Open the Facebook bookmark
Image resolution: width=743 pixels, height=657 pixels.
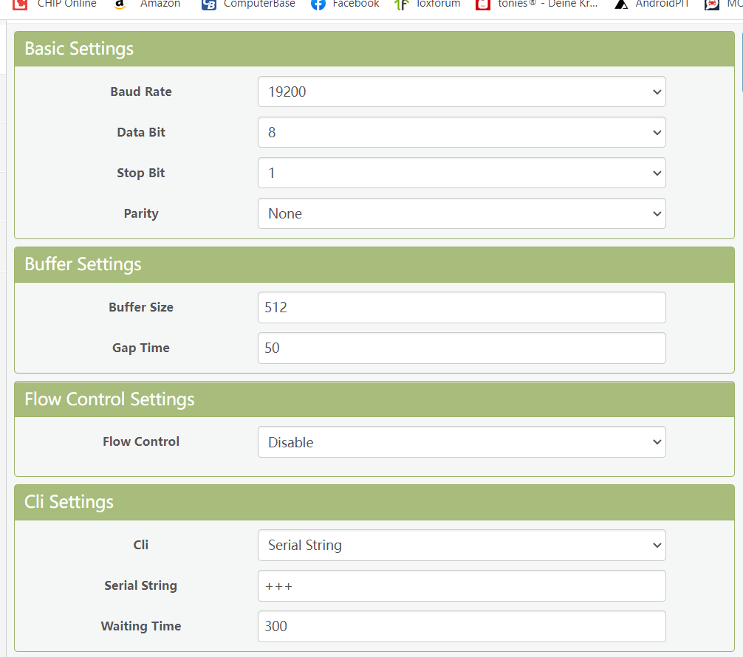click(345, 4)
